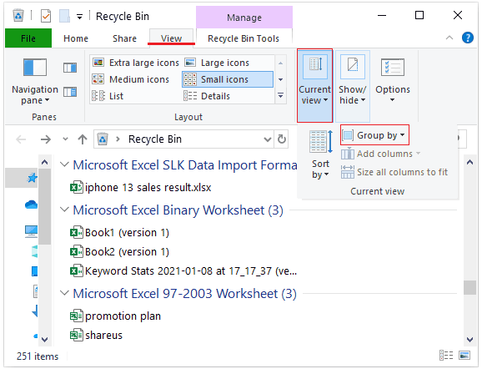Click layout gallery up arrow
This screenshot has width=482, height=369.
[281, 63]
